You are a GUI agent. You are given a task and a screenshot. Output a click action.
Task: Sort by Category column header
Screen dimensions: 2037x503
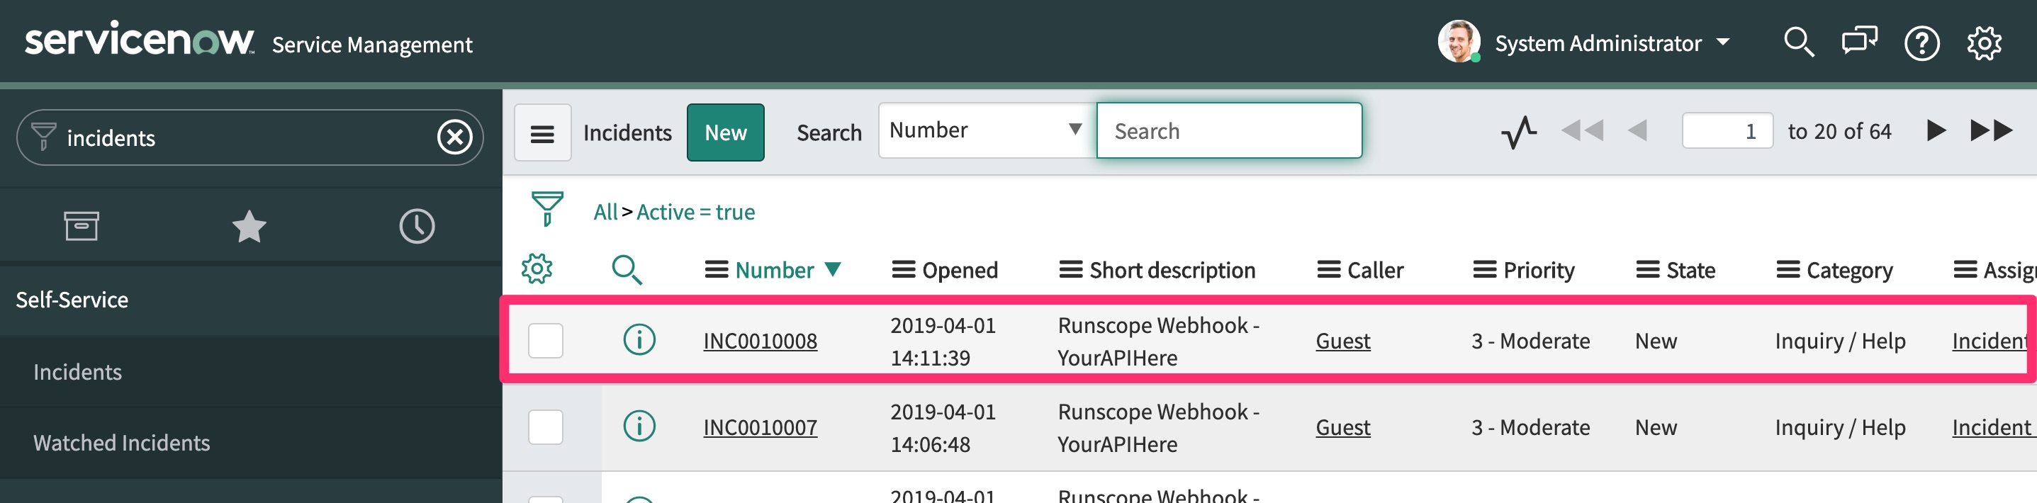click(1850, 271)
